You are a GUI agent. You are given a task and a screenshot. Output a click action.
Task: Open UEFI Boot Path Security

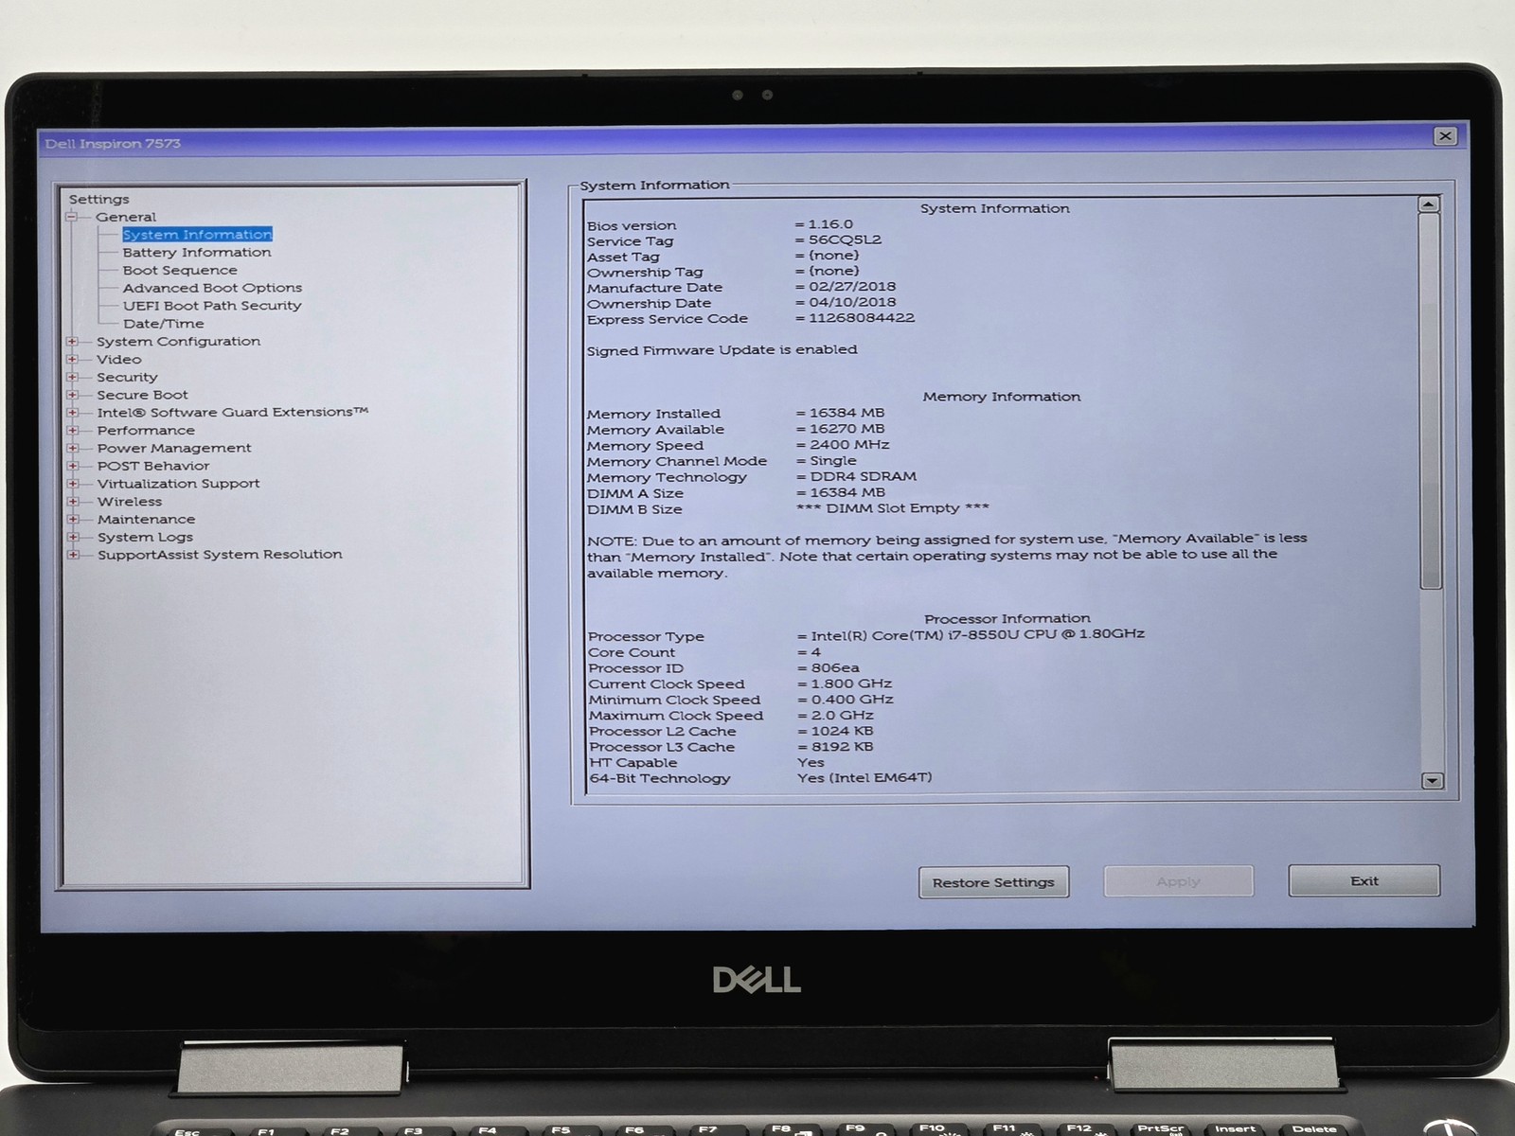point(212,306)
